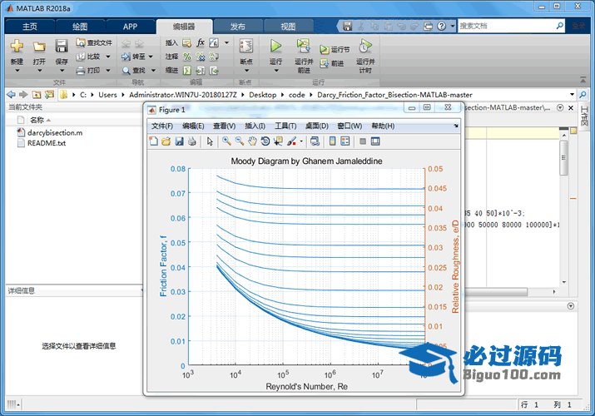Image resolution: width=595 pixels, height=416 pixels.
Task: Click the Find (查找) magnifier button
Action: (x=134, y=70)
